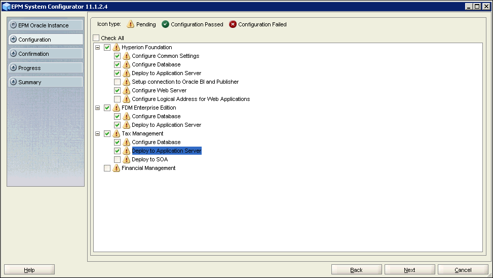
Task: Enable the Deploy to SOA checkbox
Action: tap(117, 159)
